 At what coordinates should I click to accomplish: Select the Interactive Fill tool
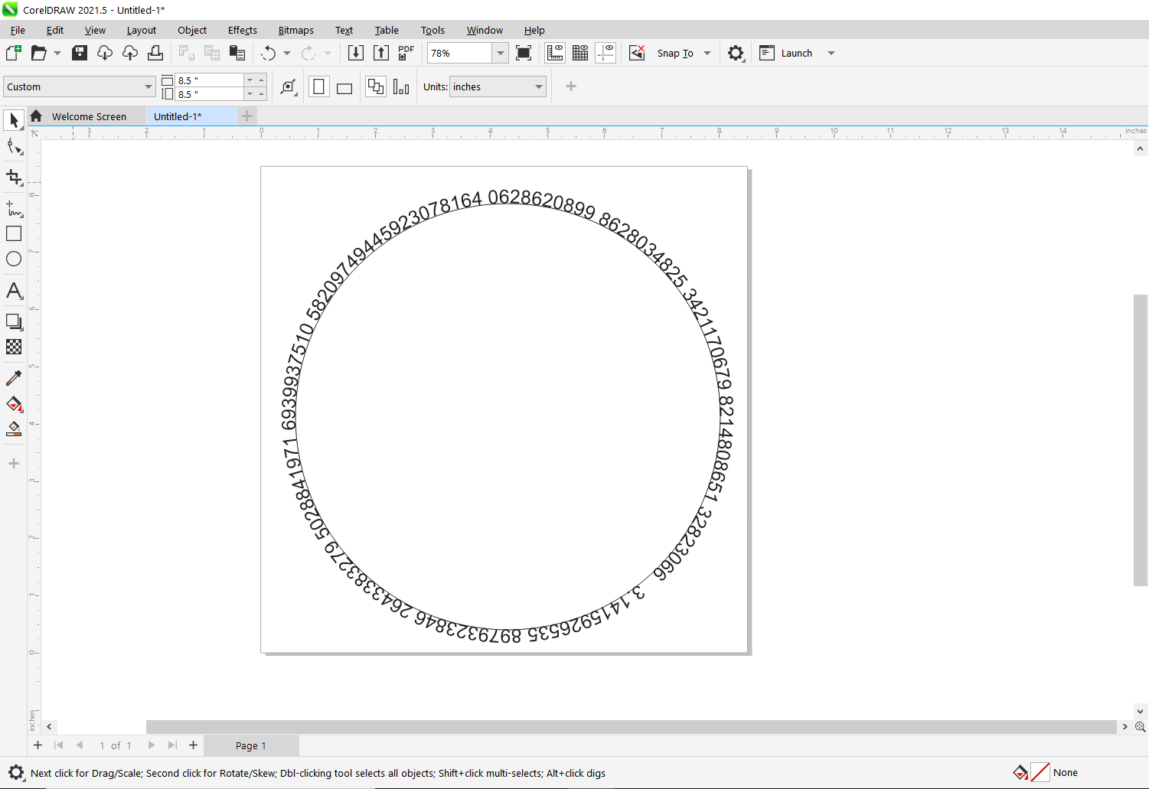click(14, 404)
